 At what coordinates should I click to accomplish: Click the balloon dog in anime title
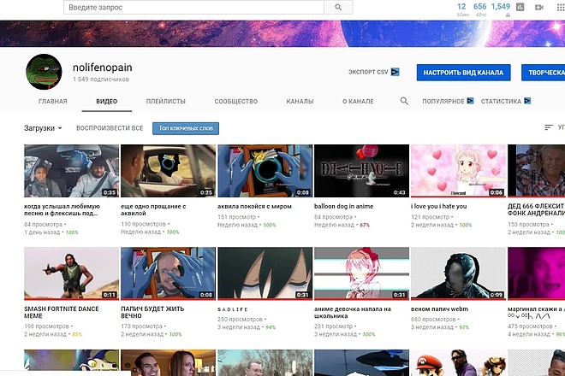click(x=344, y=207)
